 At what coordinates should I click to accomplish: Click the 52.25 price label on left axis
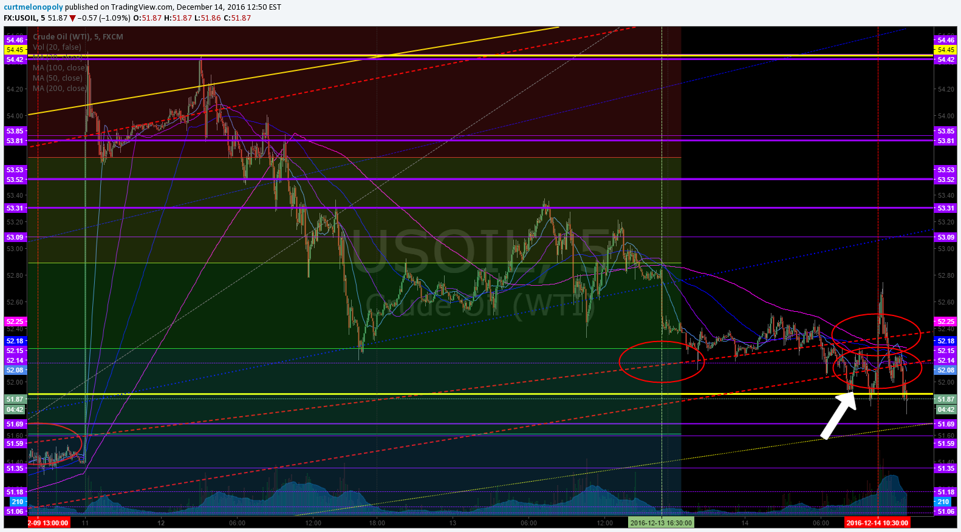[x=15, y=322]
